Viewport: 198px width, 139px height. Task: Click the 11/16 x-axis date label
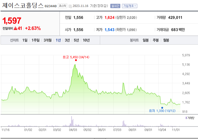tap(5, 130)
